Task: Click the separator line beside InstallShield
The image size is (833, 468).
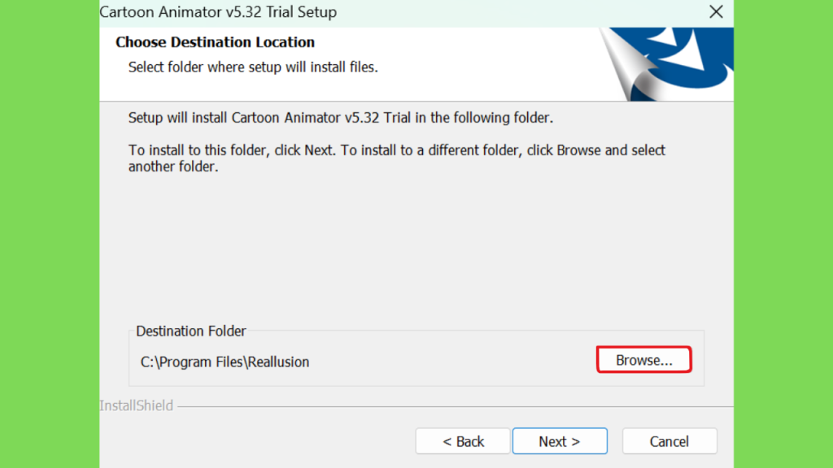Action: click(456, 407)
